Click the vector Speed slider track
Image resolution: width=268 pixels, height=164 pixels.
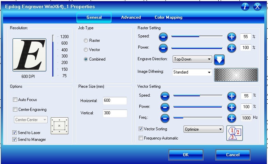(198, 96)
